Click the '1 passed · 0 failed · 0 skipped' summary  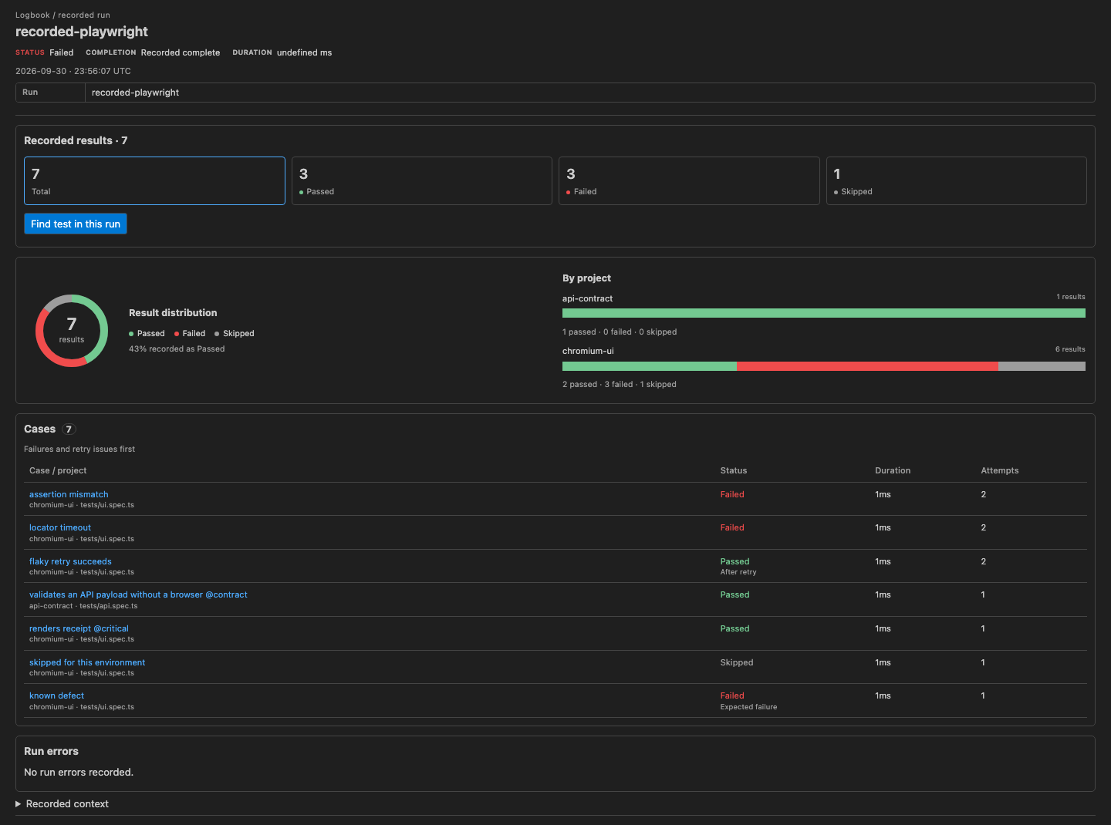(620, 332)
